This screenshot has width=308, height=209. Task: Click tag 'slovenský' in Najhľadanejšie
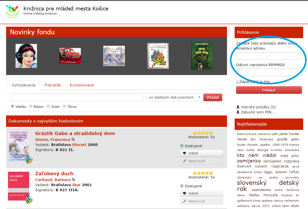[x=252, y=183]
